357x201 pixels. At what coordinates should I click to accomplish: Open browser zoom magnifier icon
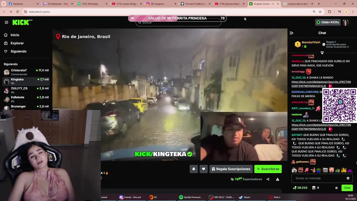314,12
